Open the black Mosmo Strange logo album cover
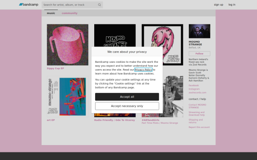This screenshot has width=257, height=160. [115, 35]
